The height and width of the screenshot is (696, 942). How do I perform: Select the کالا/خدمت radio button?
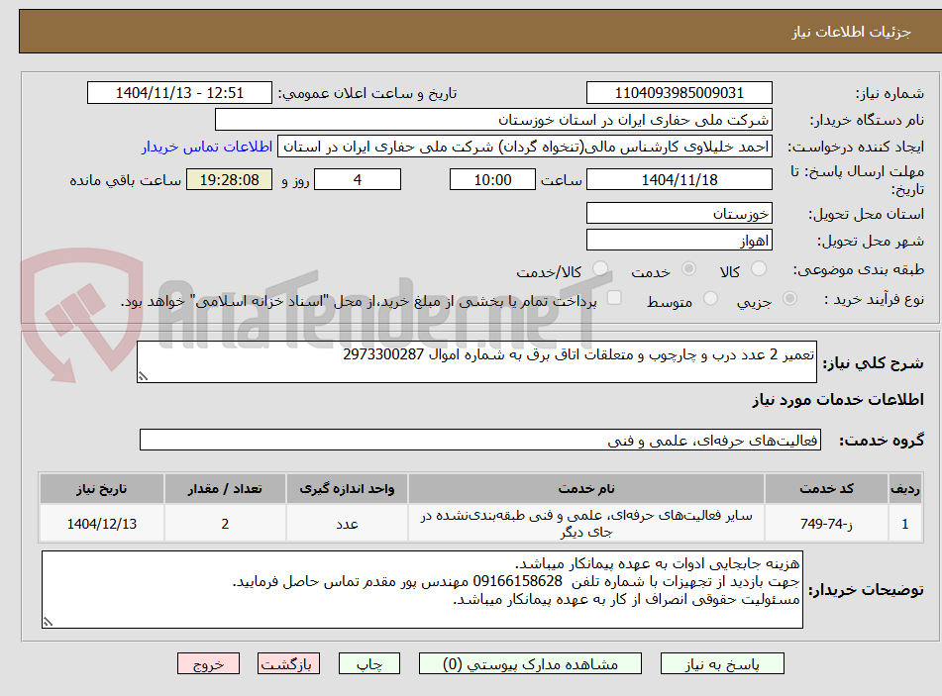(599, 269)
